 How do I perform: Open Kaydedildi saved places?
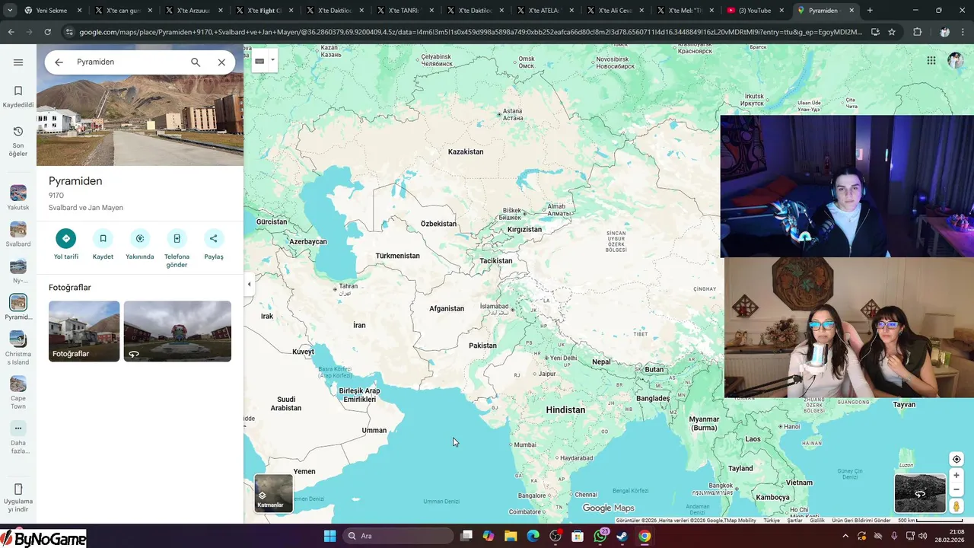(18, 97)
